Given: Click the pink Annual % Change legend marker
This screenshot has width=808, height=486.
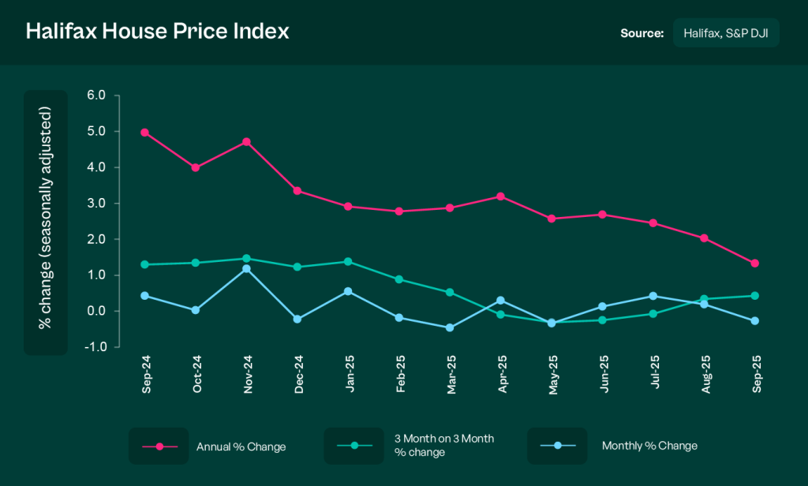Looking at the screenshot, I should (159, 447).
